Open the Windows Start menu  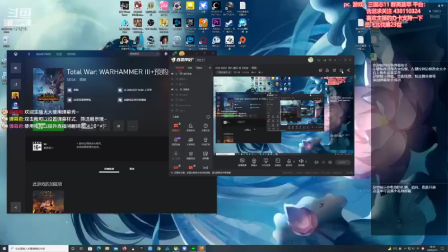(x=4, y=249)
